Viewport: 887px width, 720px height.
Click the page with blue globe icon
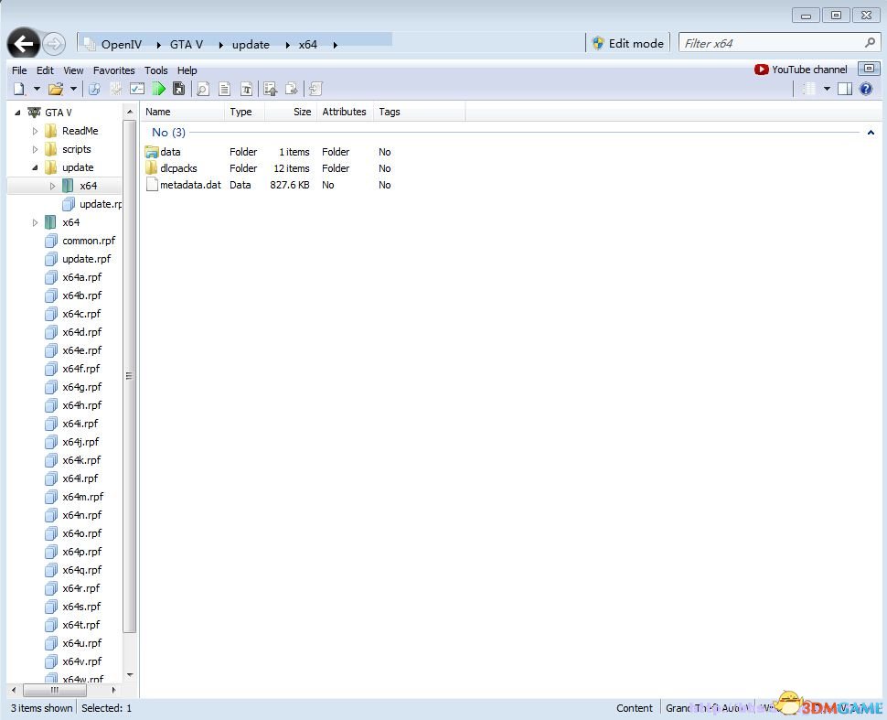click(94, 89)
